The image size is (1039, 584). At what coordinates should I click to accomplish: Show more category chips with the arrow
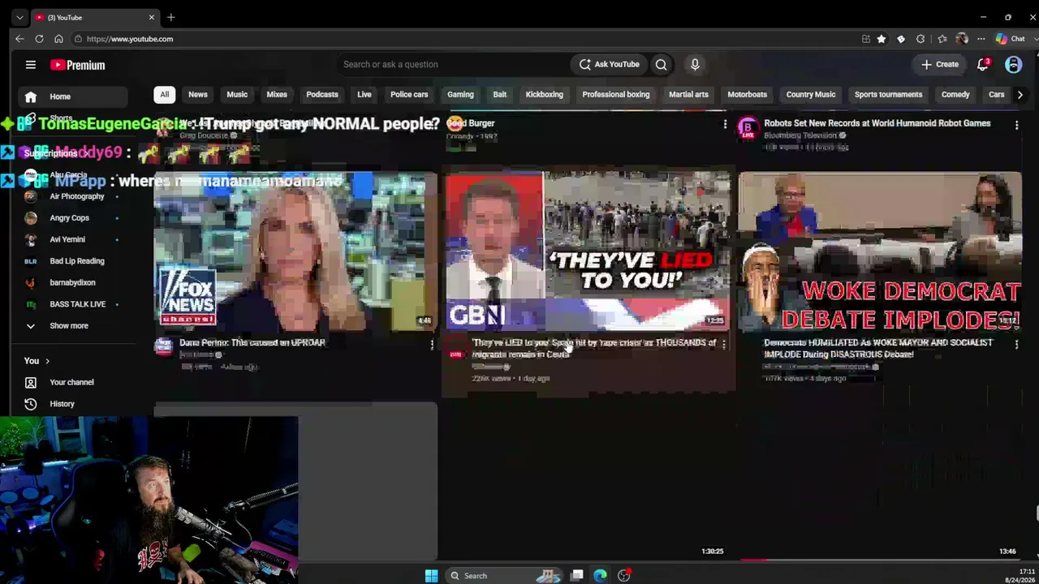tap(1020, 95)
